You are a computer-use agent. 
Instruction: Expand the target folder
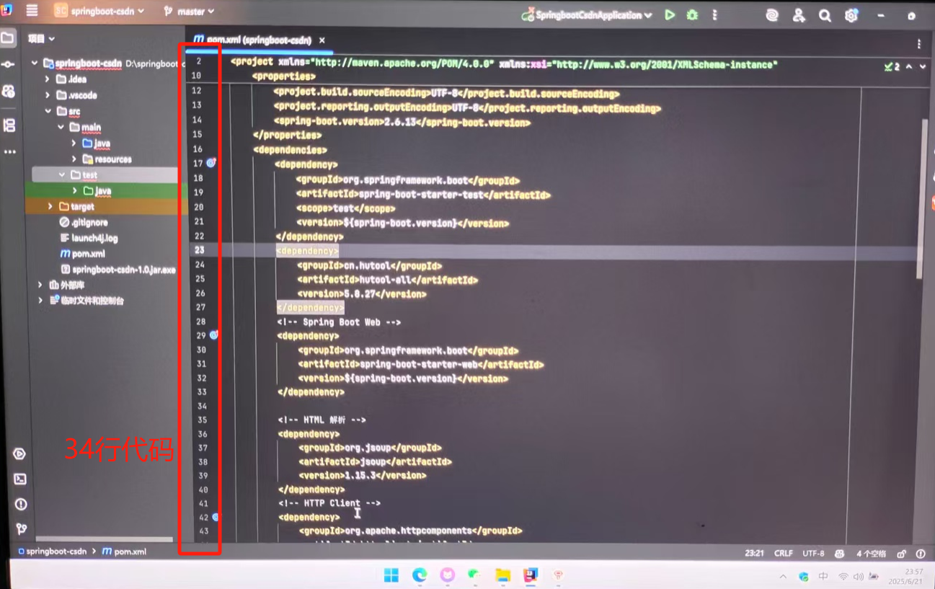(50, 206)
